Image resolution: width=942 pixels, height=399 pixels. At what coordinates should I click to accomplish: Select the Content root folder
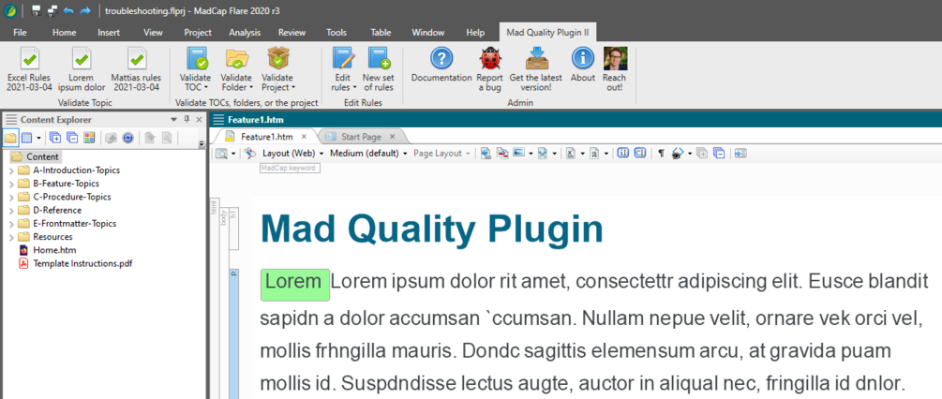coord(36,156)
